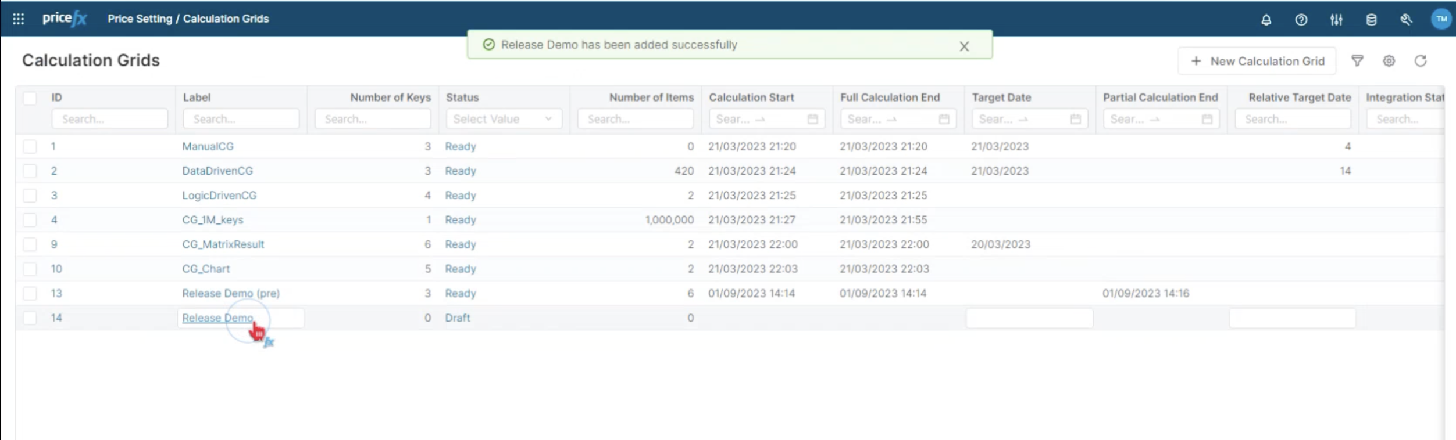Select the Release Demo row checkbox
The width and height of the screenshot is (1456, 440).
[30, 318]
